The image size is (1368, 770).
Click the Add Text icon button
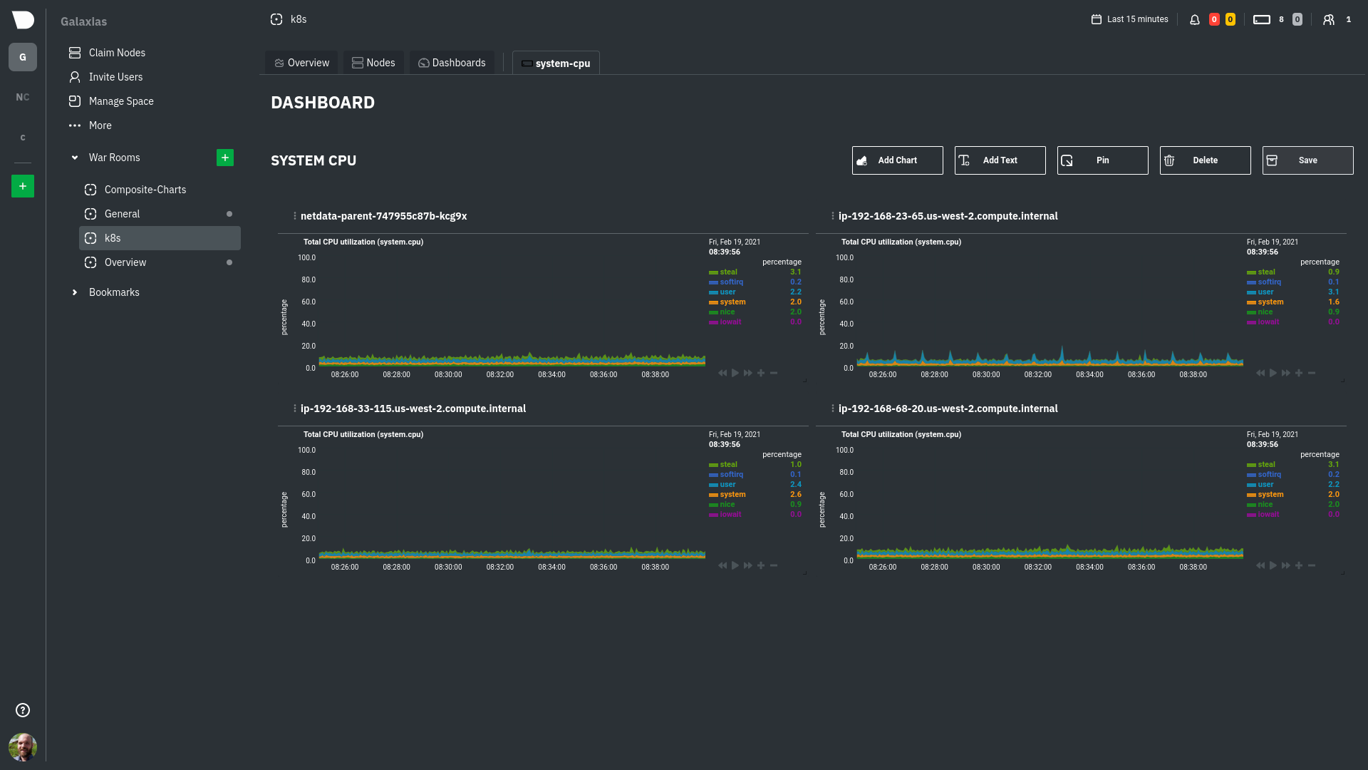(963, 160)
